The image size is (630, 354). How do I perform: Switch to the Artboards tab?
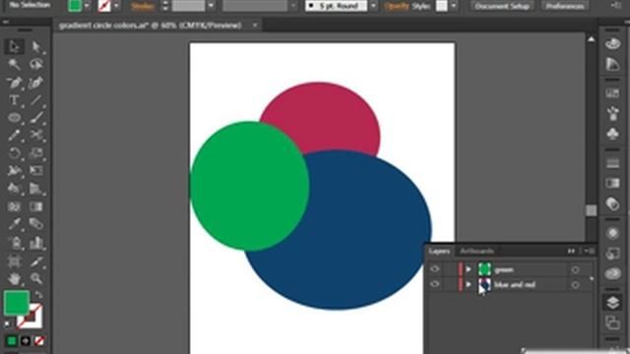[x=476, y=251]
